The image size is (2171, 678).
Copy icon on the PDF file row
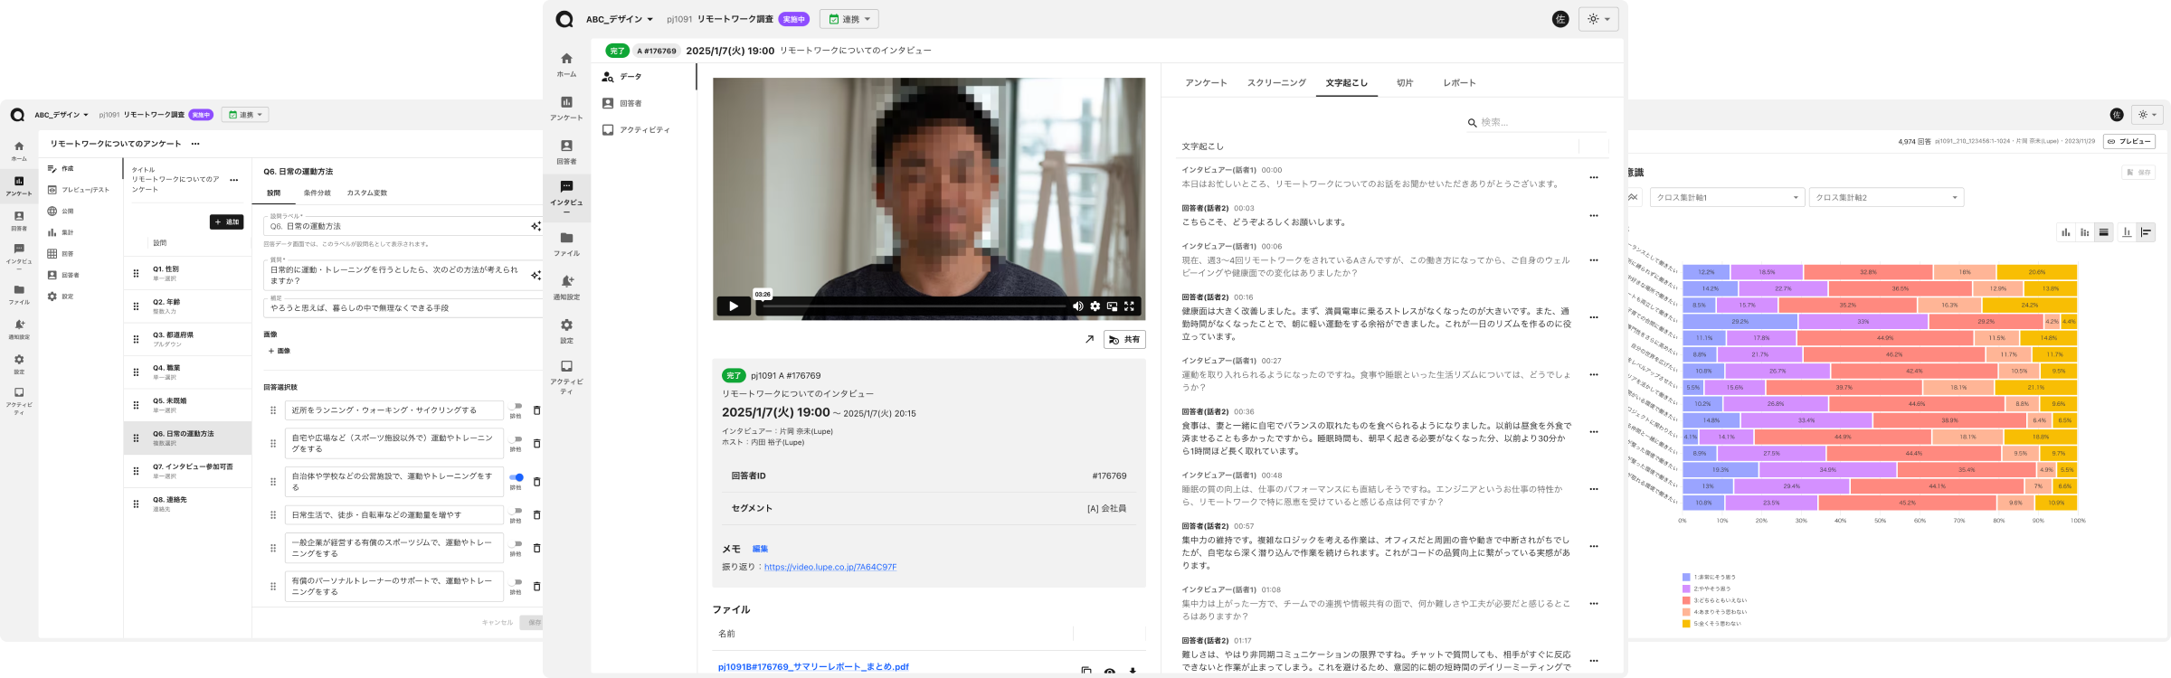[x=1085, y=672]
